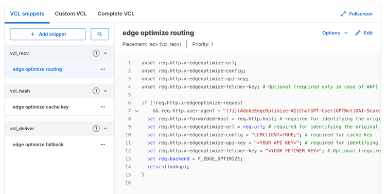Click line number 1 in the gutter
This screenshot has width=386, height=194.
pyautogui.click(x=130, y=63)
